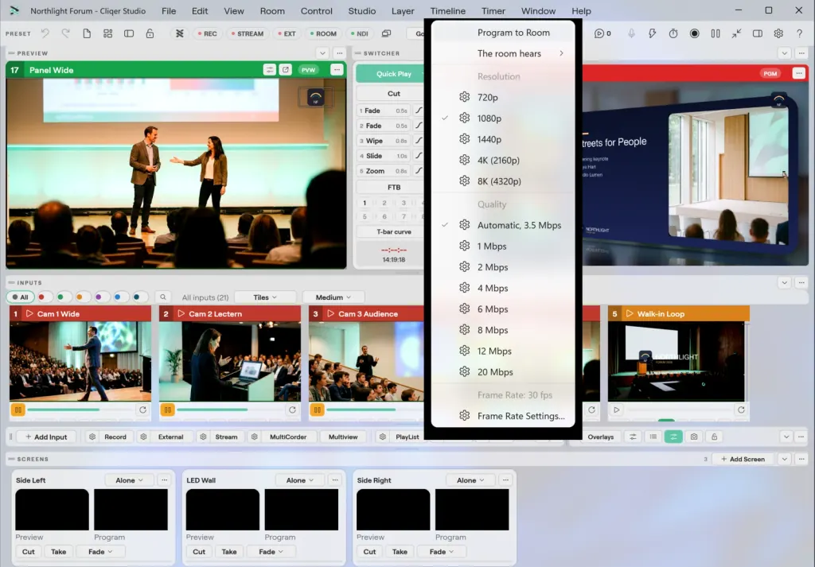
Task: Toggle the ROOM output button
Action: pyautogui.click(x=323, y=33)
